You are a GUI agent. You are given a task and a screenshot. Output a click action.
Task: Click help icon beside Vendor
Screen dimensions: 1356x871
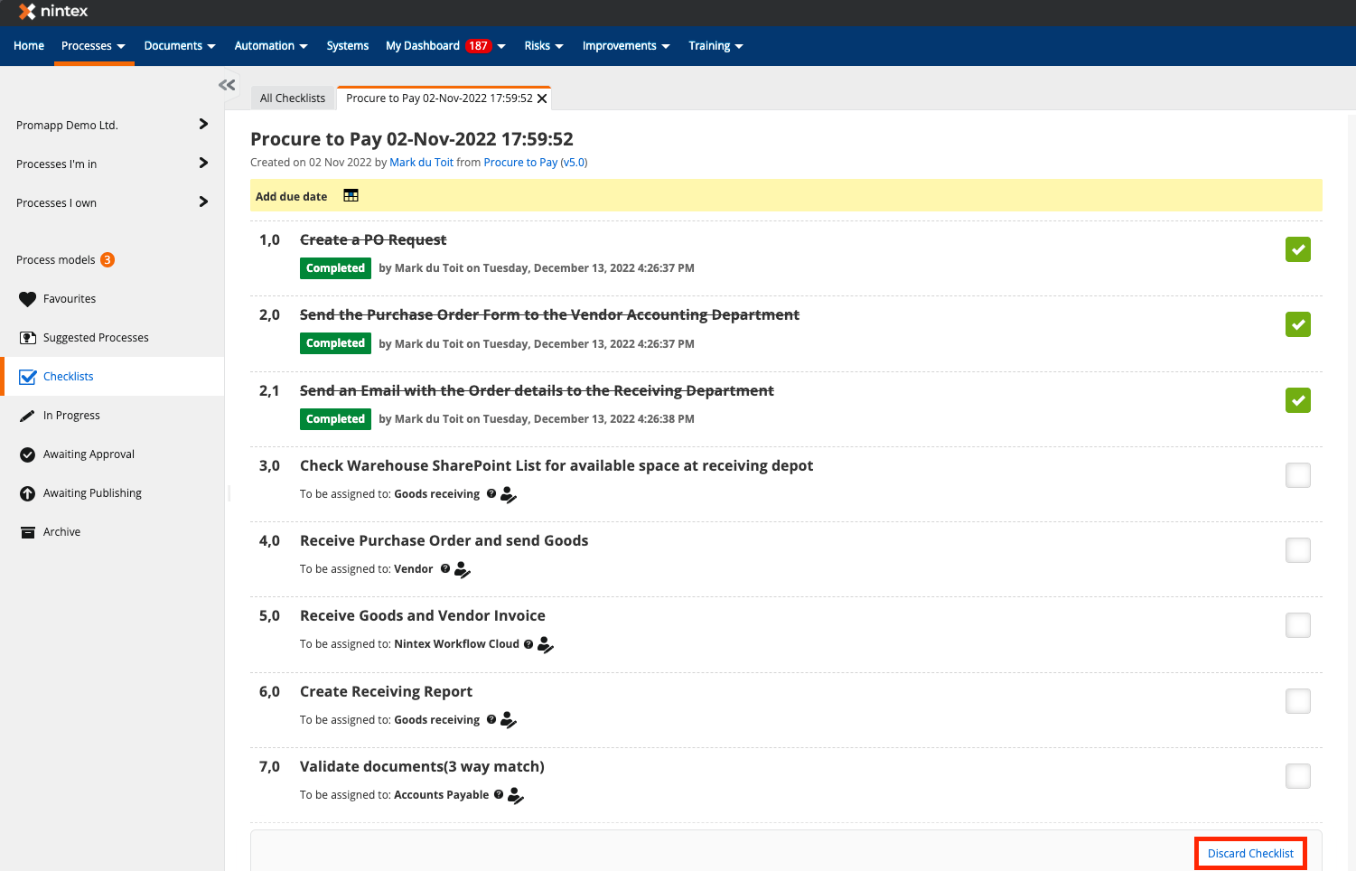[445, 568]
